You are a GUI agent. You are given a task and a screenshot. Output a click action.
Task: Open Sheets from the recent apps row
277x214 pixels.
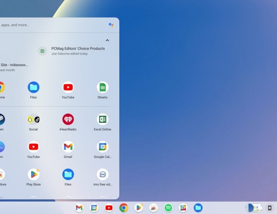(x=102, y=87)
